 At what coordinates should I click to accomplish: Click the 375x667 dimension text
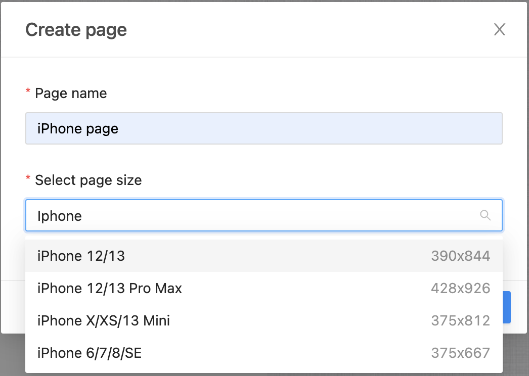[460, 353]
